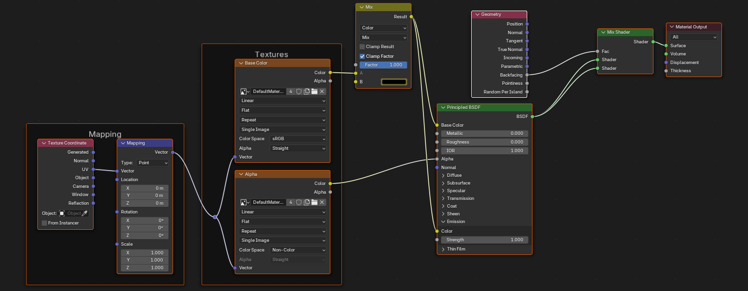Click the Color output socket of Alpha node
The image size is (748, 291).
(x=330, y=184)
